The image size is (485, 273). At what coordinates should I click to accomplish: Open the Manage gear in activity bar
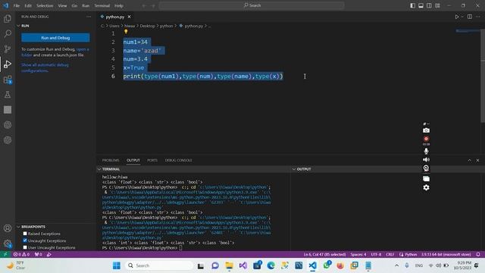(8, 243)
